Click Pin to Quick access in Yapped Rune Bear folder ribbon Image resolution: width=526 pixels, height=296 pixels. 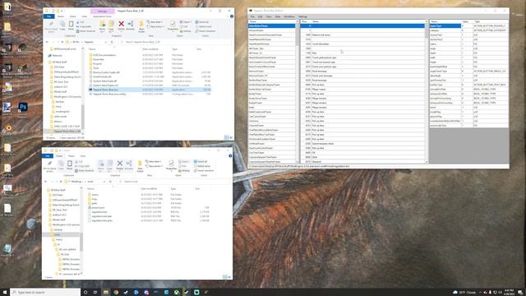tap(51, 26)
